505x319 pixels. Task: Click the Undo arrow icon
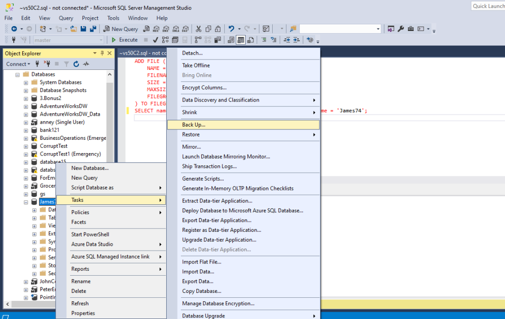[x=231, y=29]
